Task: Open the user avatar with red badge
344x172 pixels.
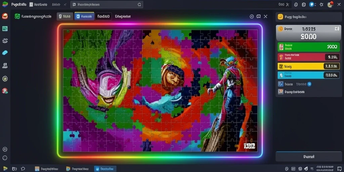Action: (x=330, y=4)
